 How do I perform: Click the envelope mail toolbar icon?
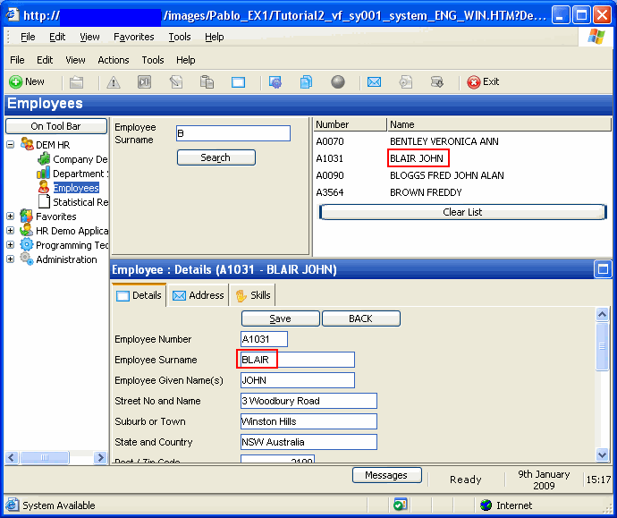pyautogui.click(x=374, y=82)
